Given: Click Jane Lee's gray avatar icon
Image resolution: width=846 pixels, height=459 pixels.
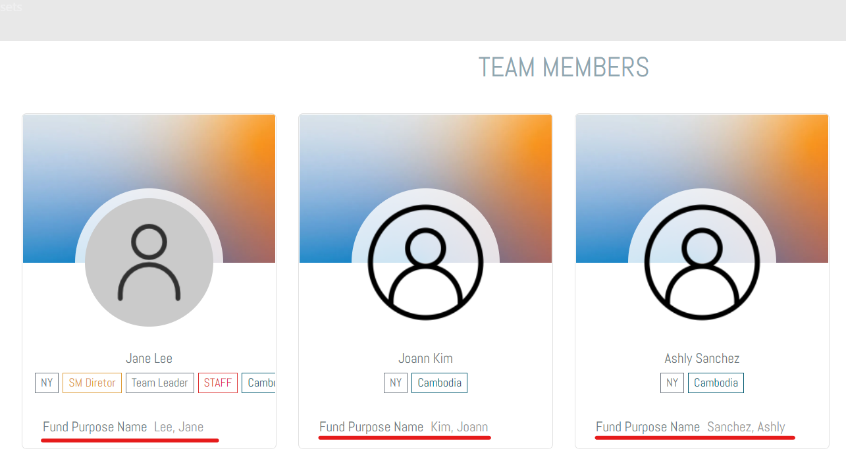Looking at the screenshot, I should click(149, 262).
